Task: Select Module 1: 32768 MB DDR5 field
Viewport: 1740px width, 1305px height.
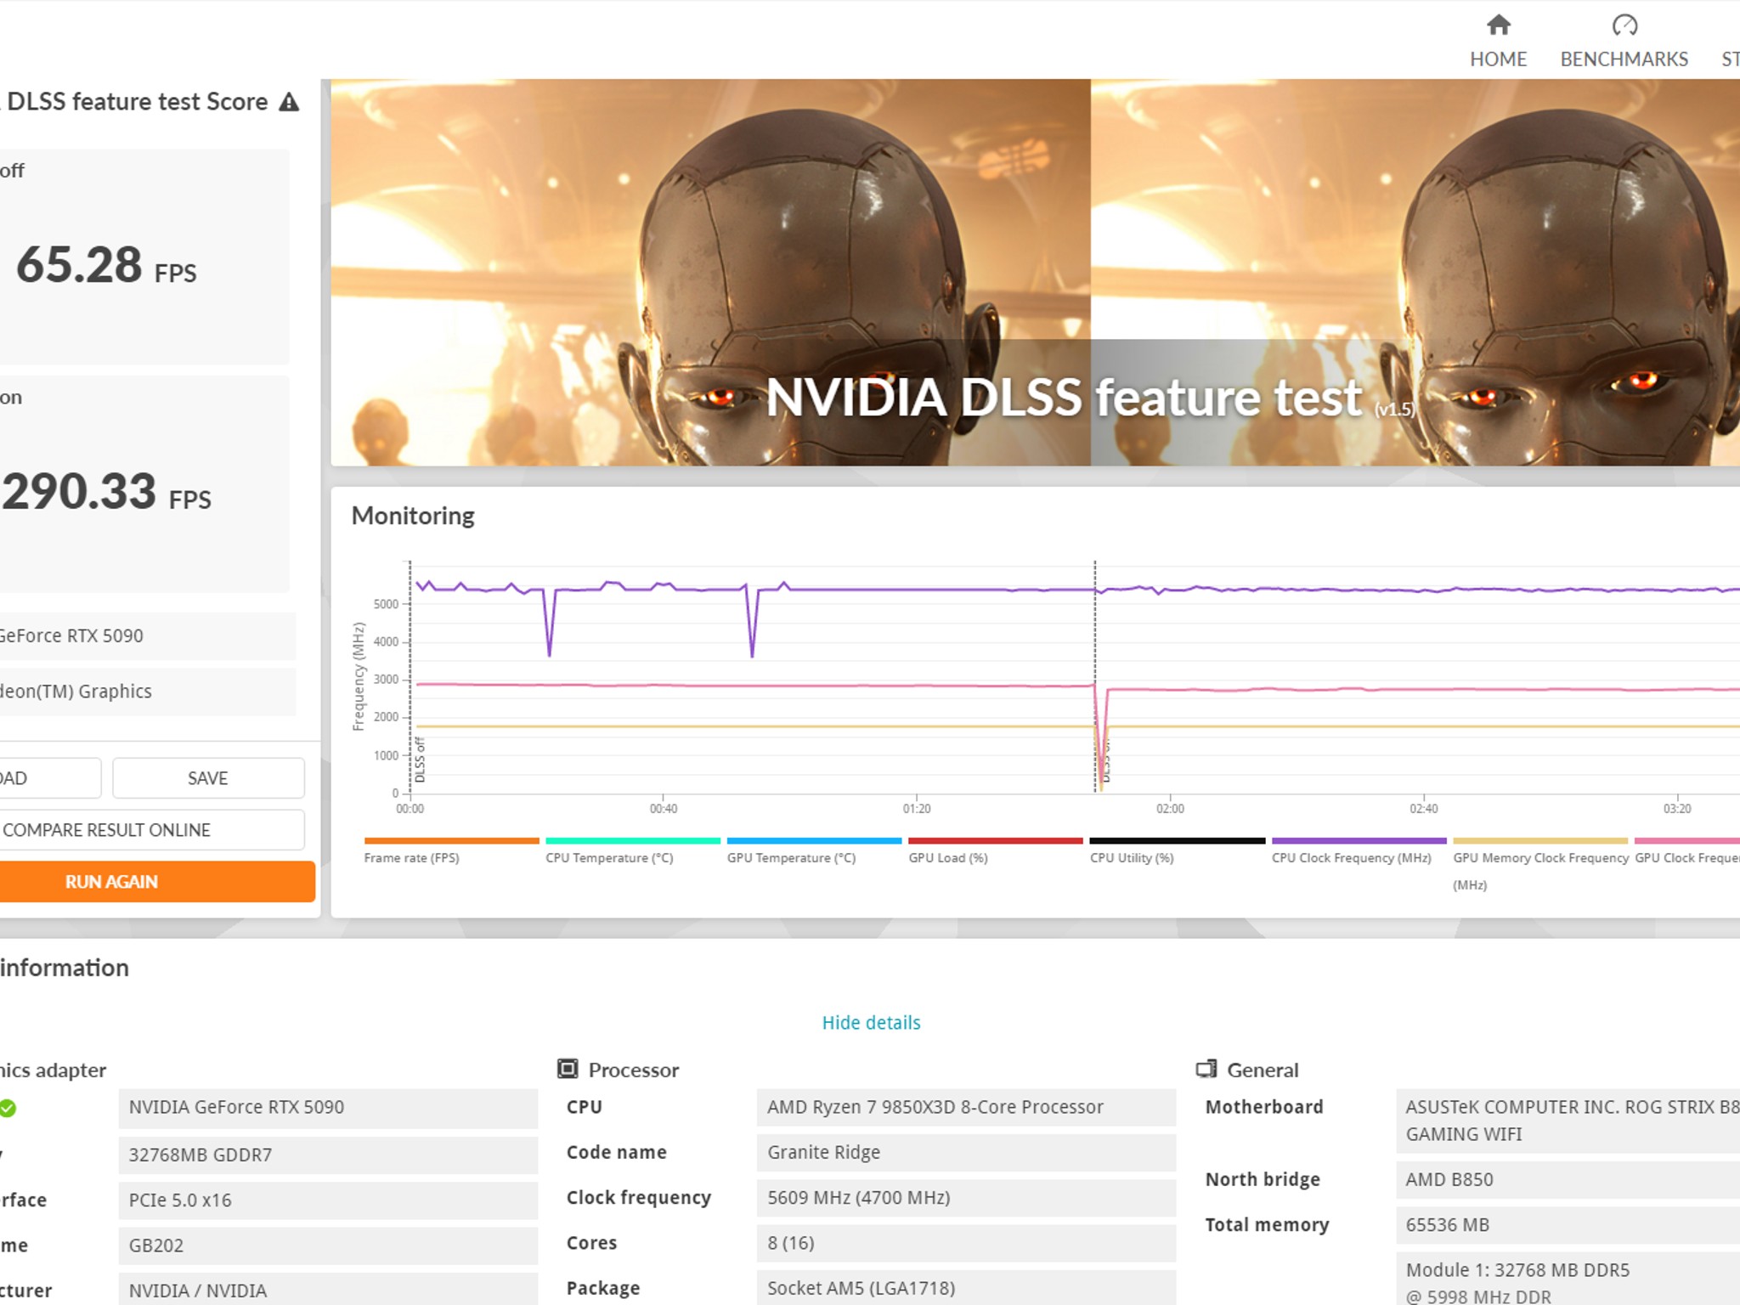Action: point(1568,1279)
